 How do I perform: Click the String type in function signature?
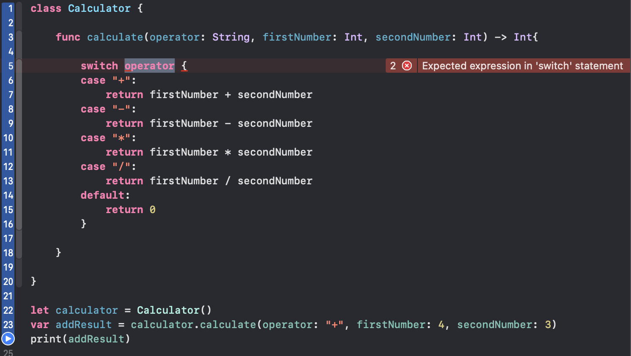(x=231, y=37)
